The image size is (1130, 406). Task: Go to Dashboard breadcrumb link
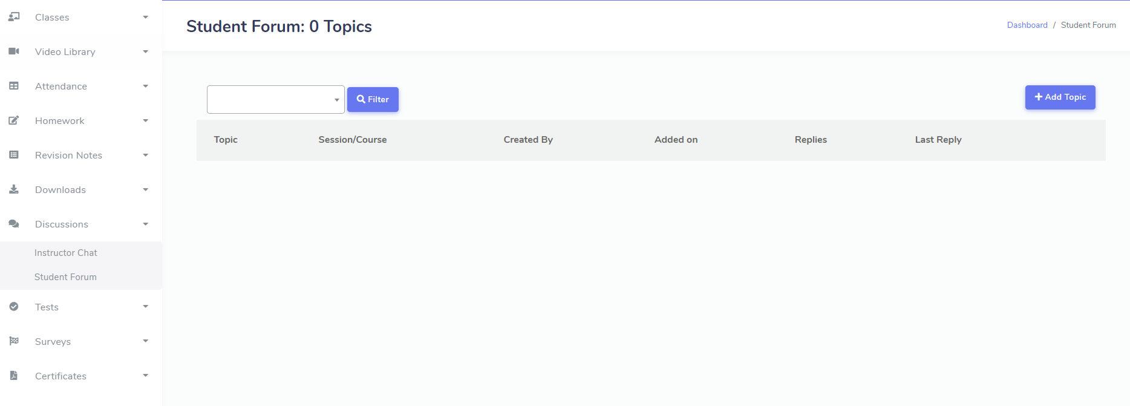point(1027,25)
